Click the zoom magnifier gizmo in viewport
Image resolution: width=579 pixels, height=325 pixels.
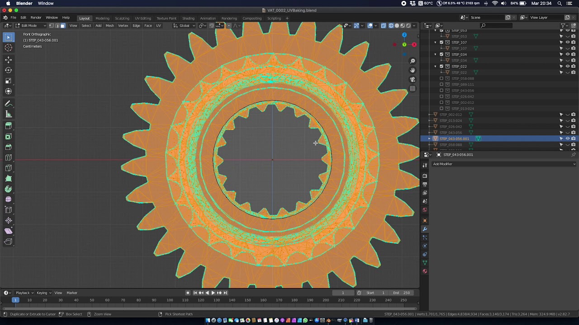coord(413,61)
